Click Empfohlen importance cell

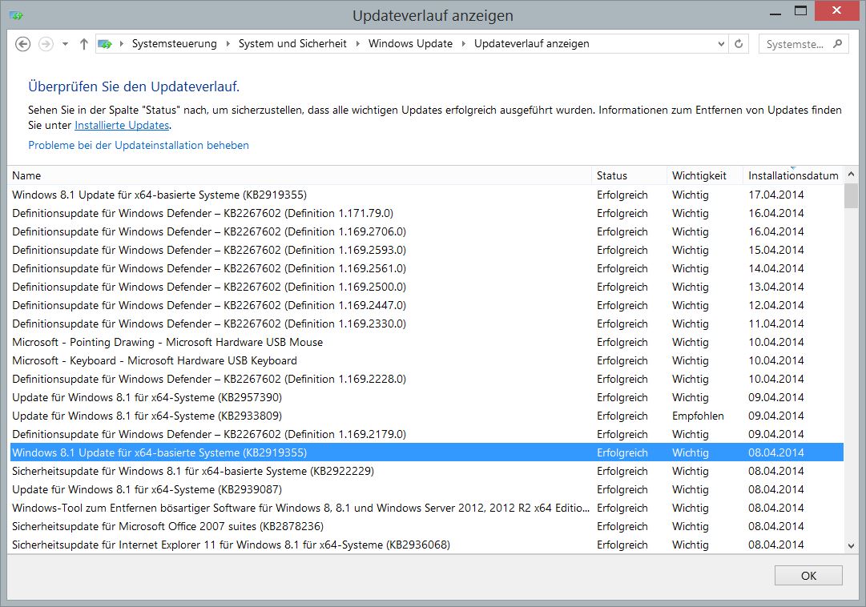pos(698,416)
